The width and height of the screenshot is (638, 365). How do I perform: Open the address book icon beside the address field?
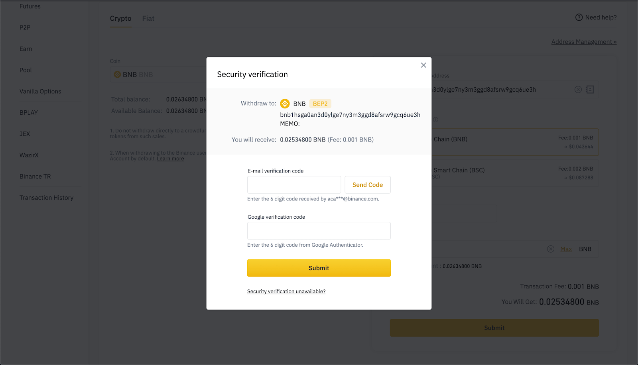tap(590, 90)
